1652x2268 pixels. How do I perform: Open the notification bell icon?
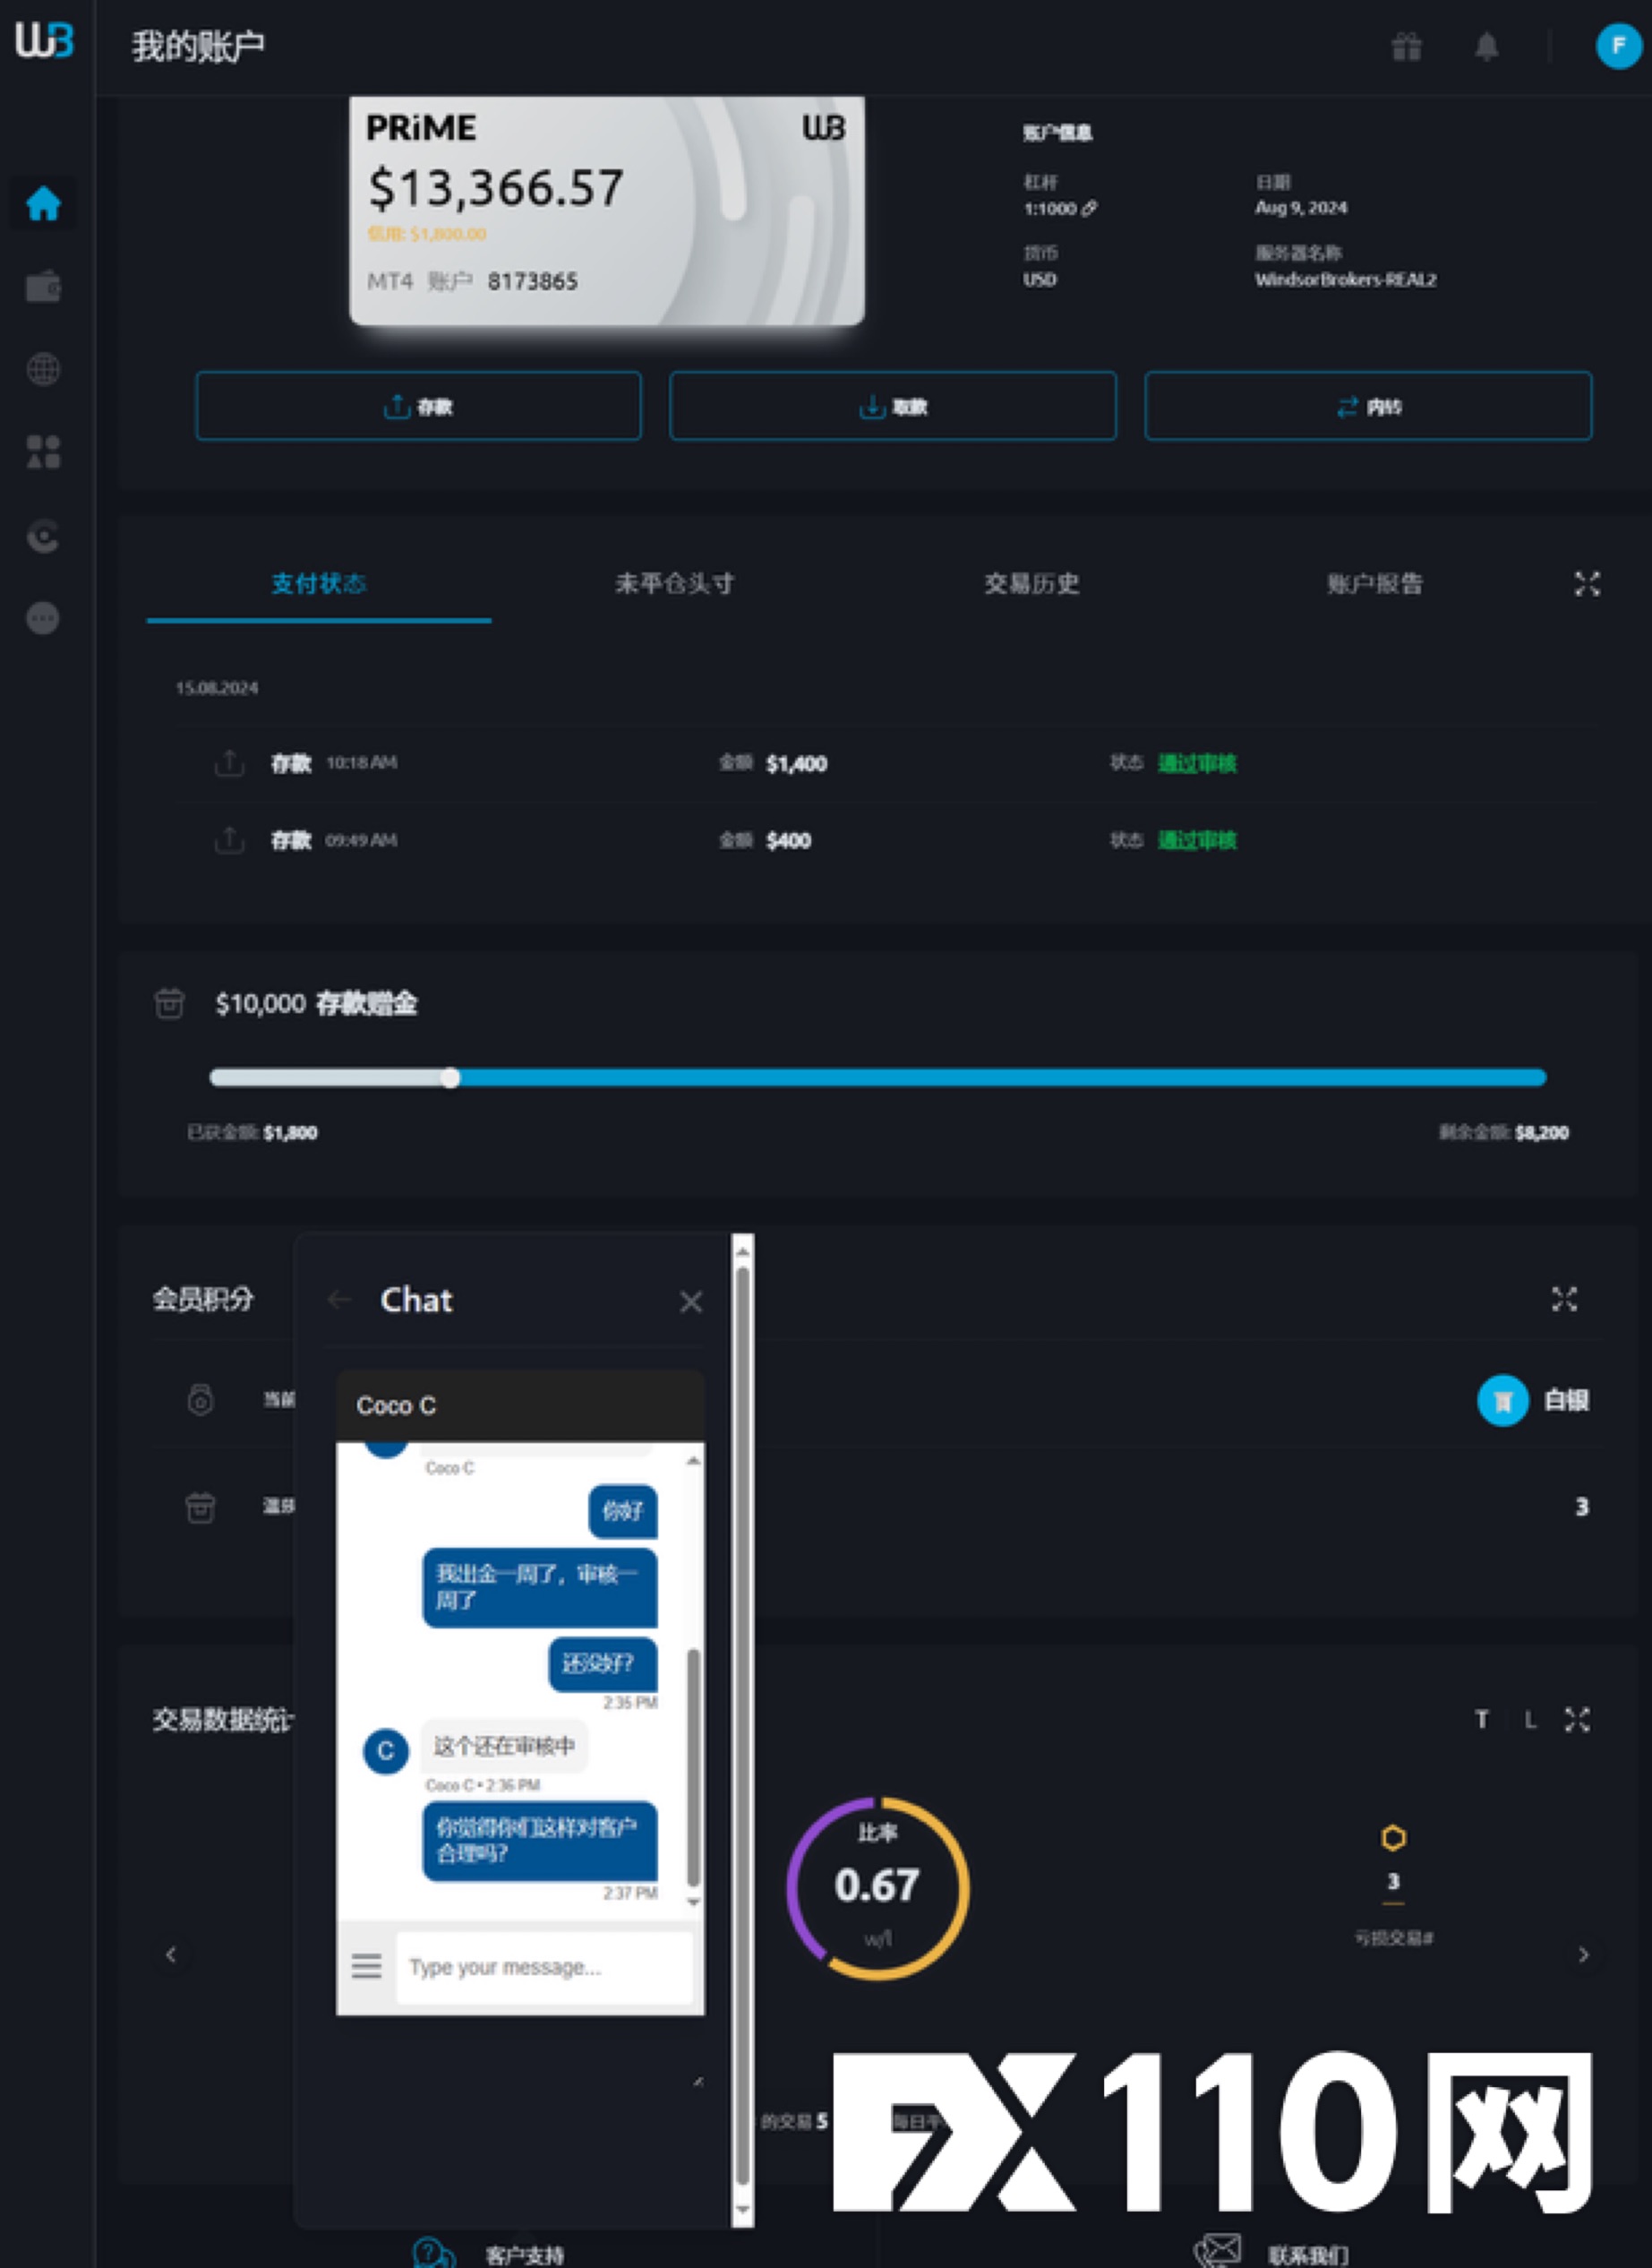point(1487,46)
